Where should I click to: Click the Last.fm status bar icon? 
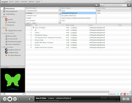[x=125, y=94]
